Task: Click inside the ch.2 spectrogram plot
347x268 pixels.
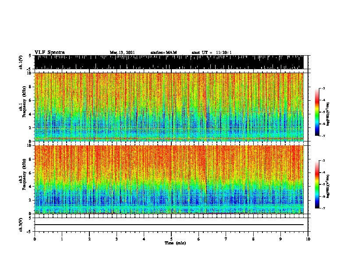Action: [x=169, y=180]
